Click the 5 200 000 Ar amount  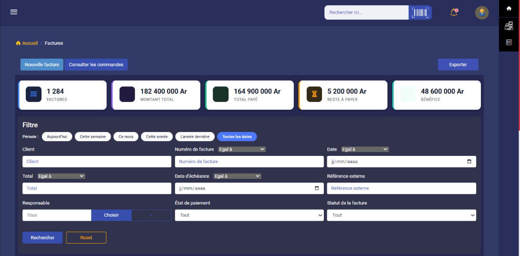(x=347, y=92)
